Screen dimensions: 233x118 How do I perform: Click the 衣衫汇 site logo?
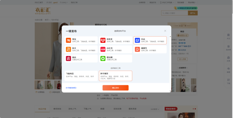(43, 11)
